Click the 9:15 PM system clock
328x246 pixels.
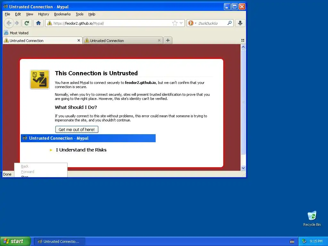pyautogui.click(x=316, y=242)
